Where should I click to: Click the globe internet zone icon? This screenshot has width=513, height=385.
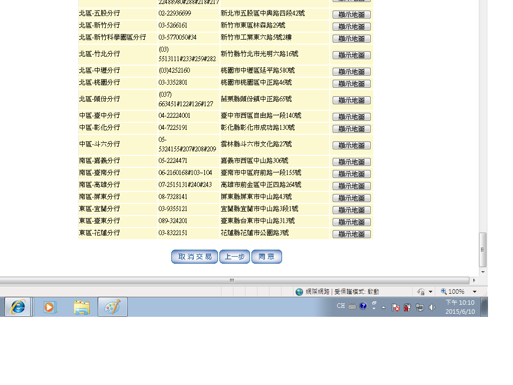[x=299, y=292]
